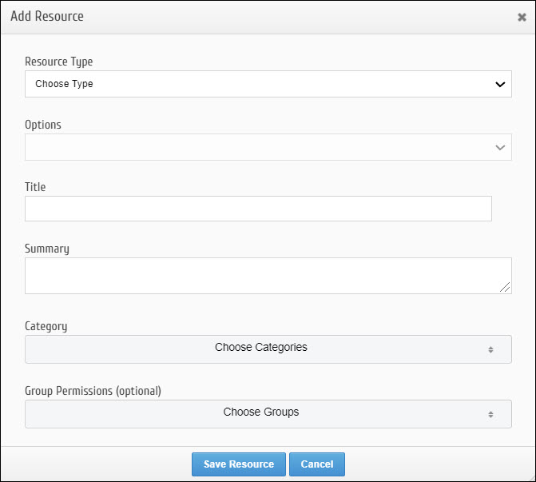Click the Options field chevron arrow
Screen dimensions: 536x482
(x=500, y=147)
